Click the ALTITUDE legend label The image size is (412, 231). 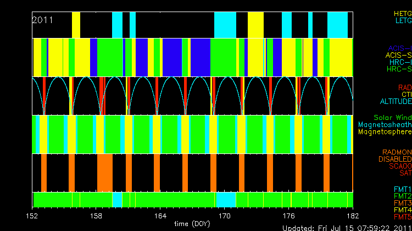pos(396,102)
